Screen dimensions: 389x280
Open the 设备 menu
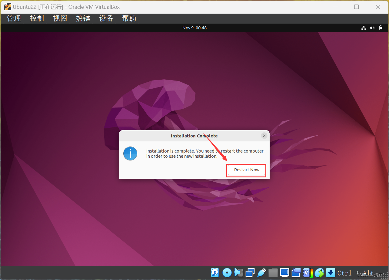[106, 18]
